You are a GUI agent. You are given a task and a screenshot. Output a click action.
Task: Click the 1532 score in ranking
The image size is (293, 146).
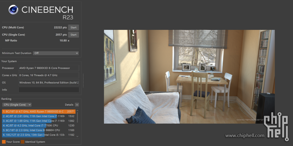pos(71,116)
